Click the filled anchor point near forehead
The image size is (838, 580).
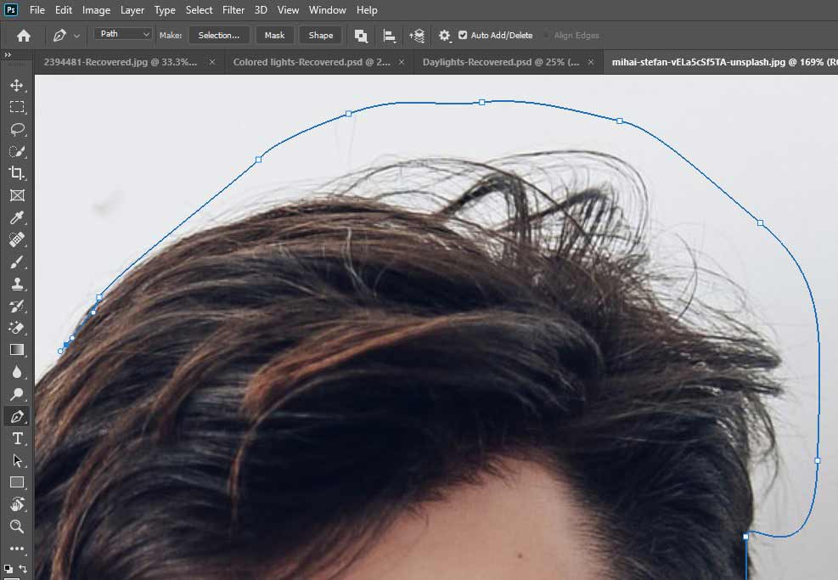745,537
